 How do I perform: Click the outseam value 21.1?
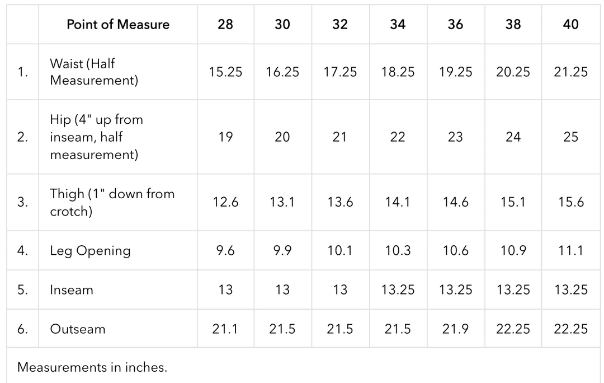coord(225,329)
